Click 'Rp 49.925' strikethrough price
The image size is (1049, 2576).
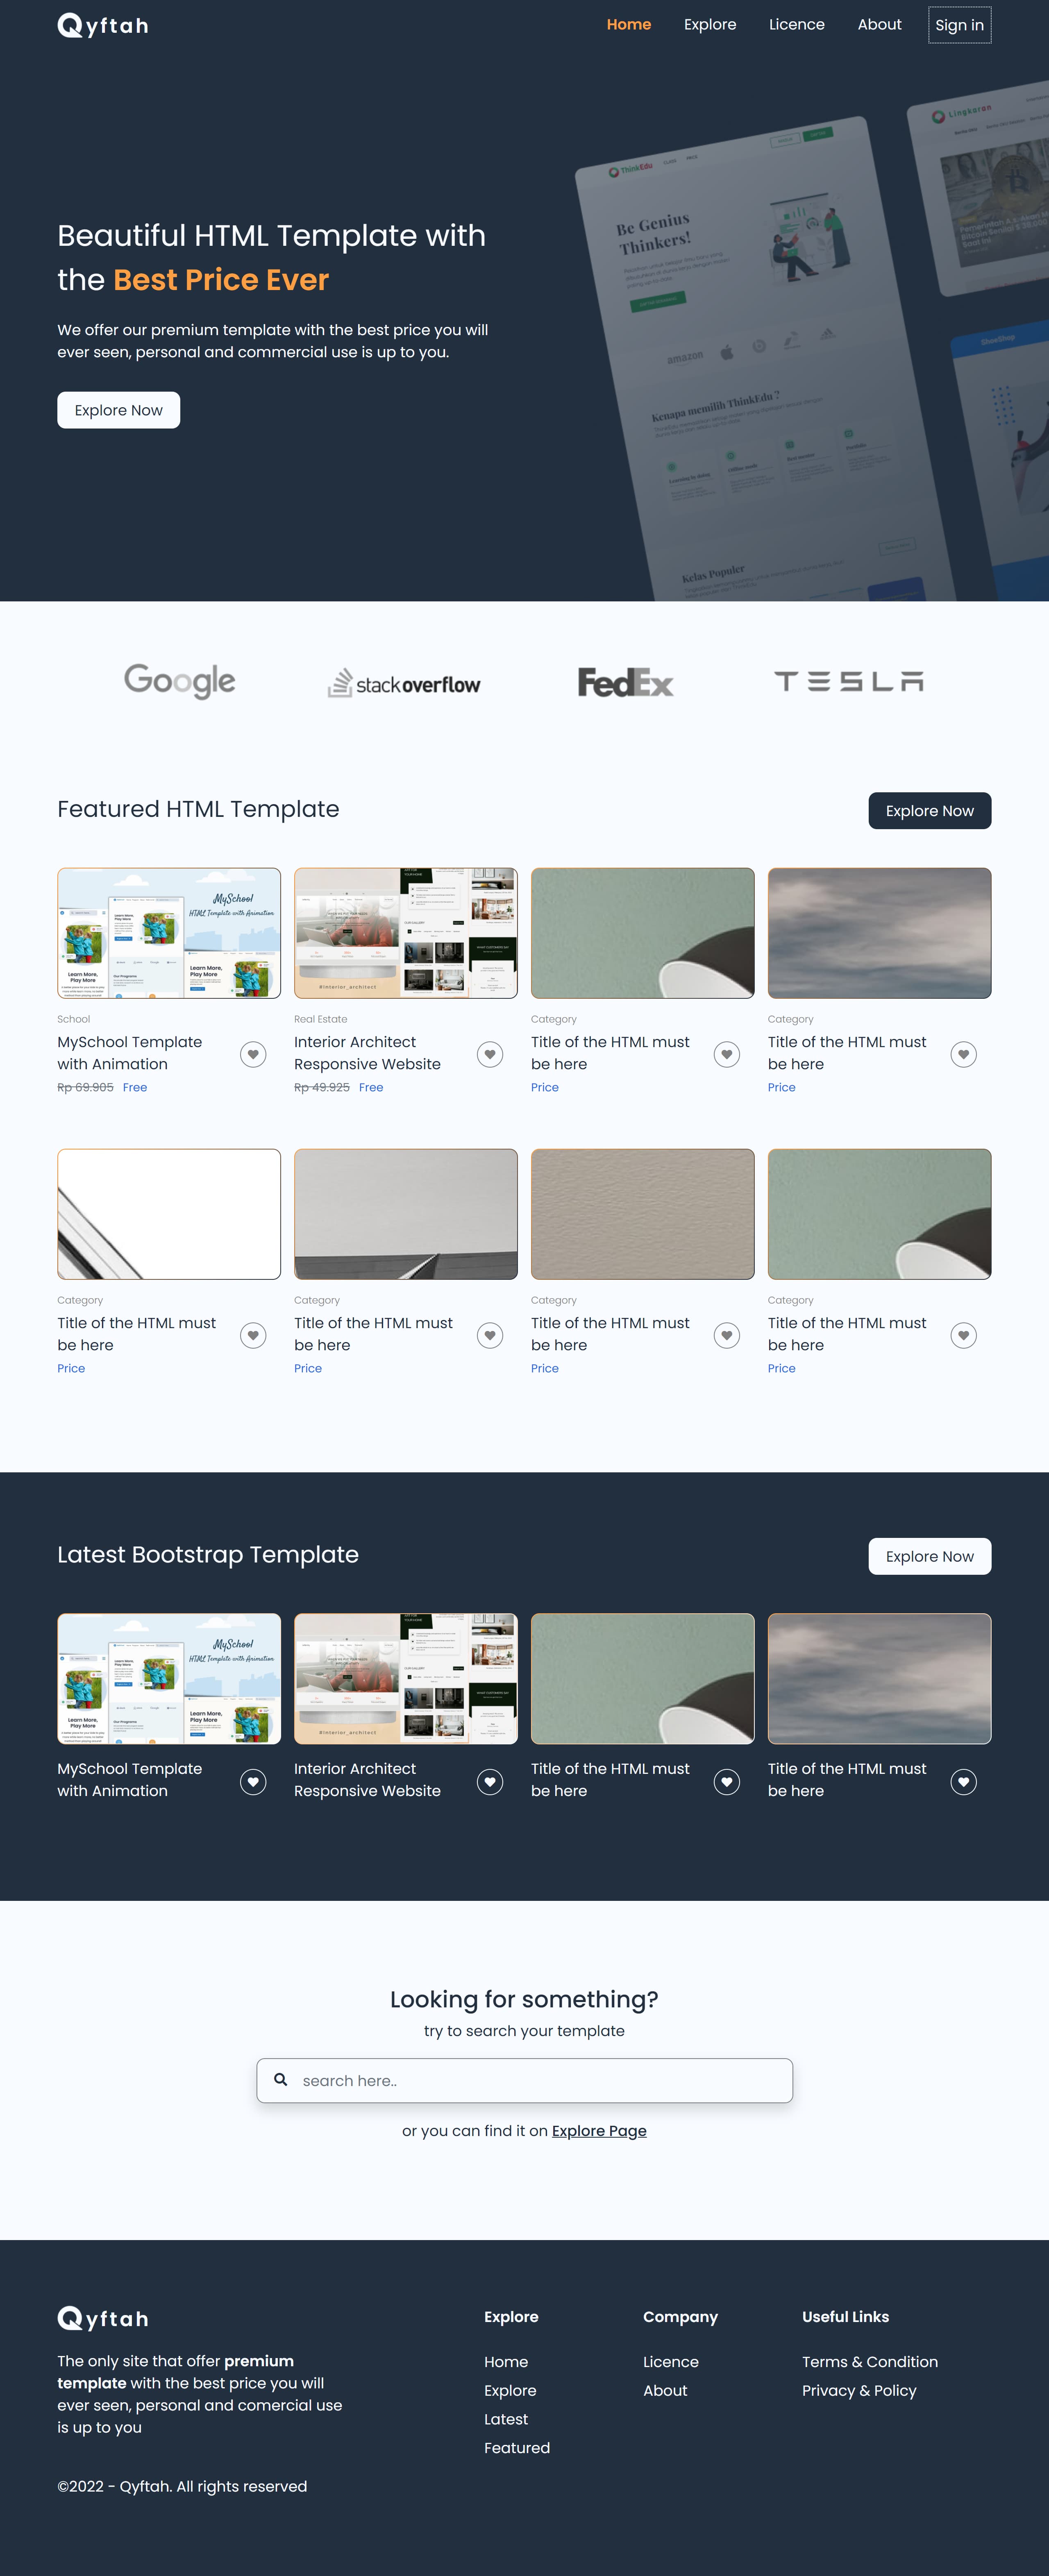tap(322, 1088)
